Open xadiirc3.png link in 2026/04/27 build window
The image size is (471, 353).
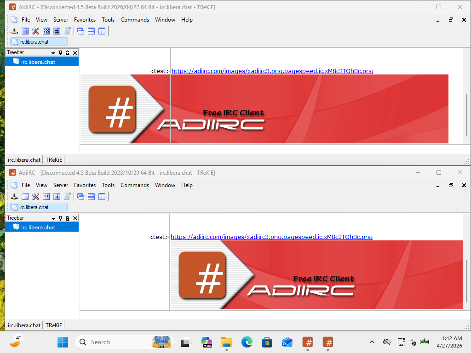coord(272,71)
